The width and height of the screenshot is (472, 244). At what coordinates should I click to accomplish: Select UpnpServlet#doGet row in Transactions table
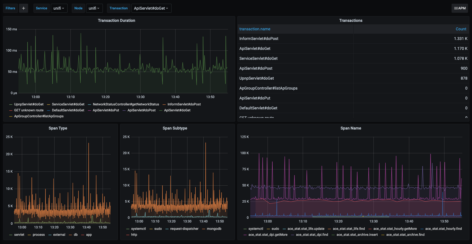click(x=353, y=78)
